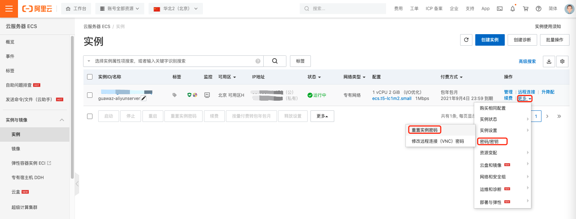Open the 高级搜索 link

tap(527, 61)
